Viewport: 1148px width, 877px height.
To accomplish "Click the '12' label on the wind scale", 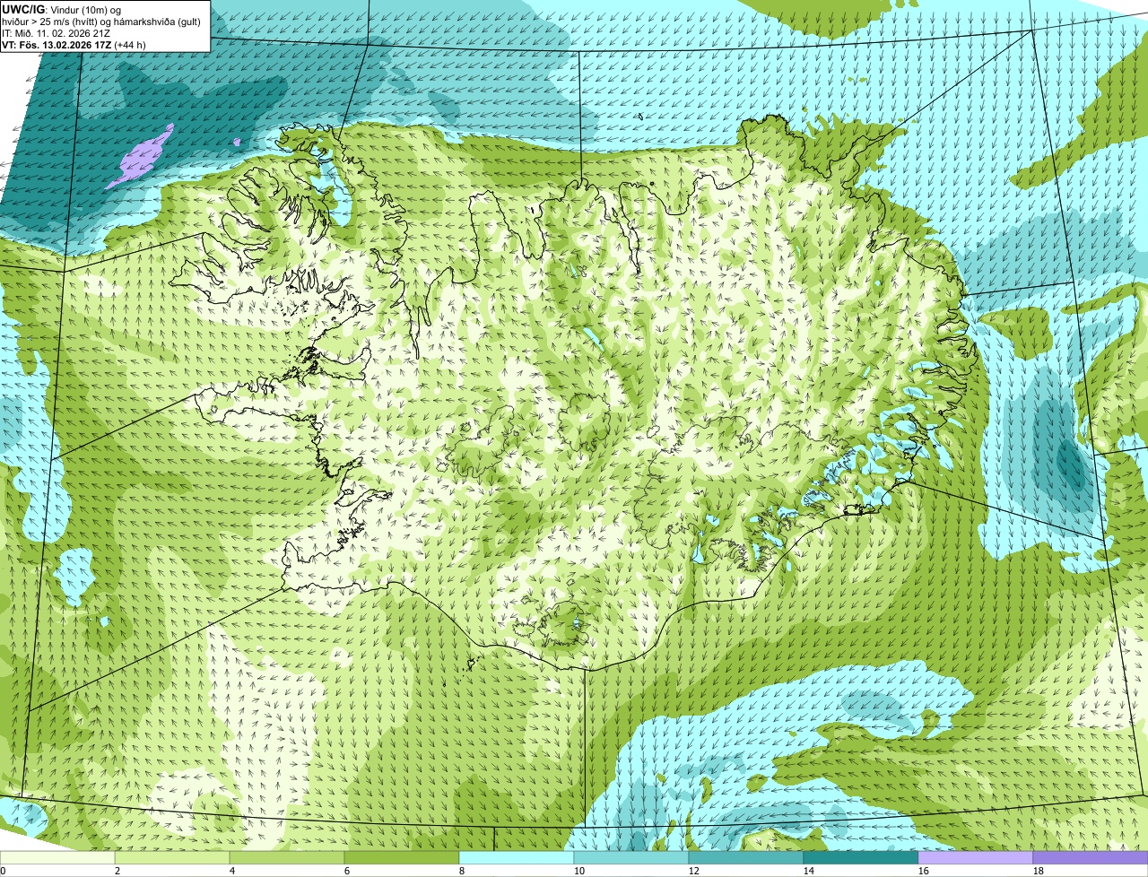I will (x=694, y=871).
